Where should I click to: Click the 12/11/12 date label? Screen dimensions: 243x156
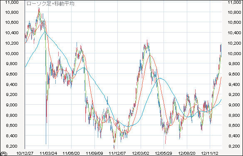tap(210, 153)
